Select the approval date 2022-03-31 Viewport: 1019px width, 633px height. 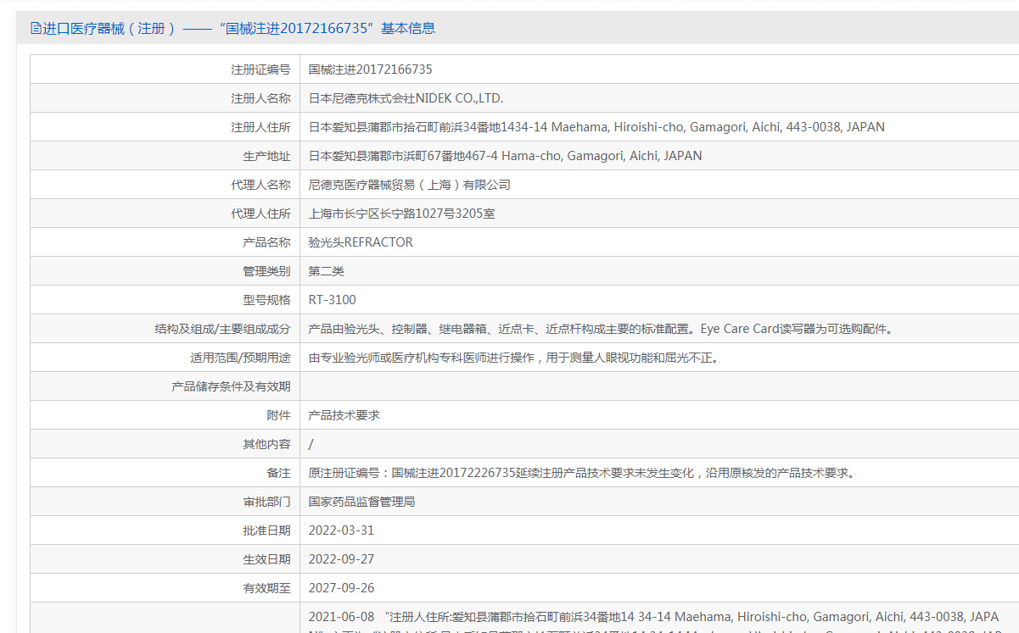(341, 530)
